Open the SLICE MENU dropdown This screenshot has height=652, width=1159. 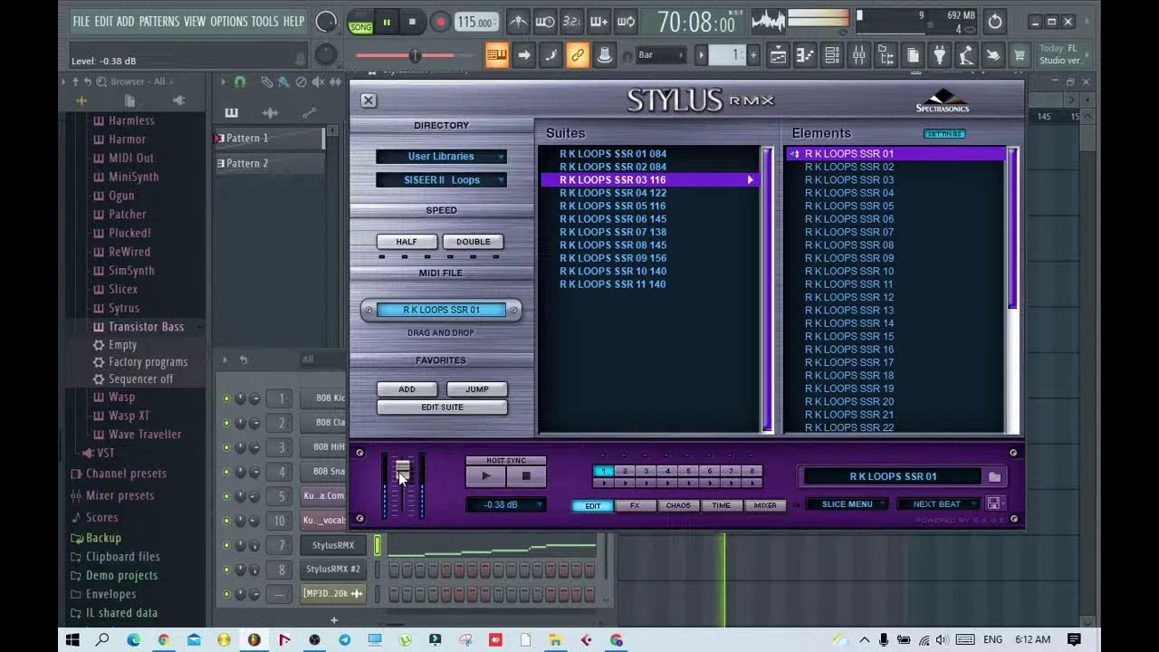coord(848,504)
